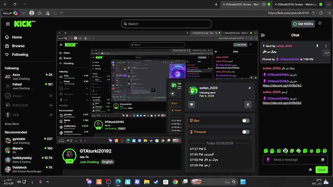Mute sultan_2025 using the card's mute icon
Image resolution: width=333 pixels, height=187 pixels.
pos(248,104)
